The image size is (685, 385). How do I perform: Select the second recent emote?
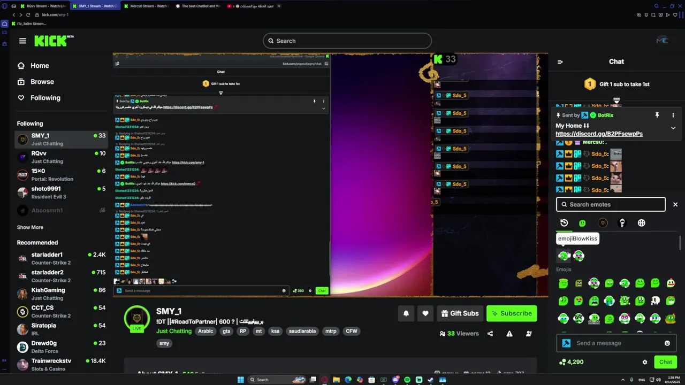(579, 256)
